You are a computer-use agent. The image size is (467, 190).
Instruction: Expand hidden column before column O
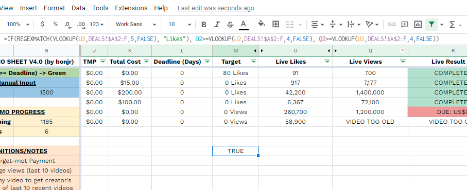(262, 51)
